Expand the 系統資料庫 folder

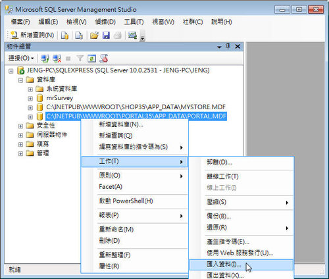[x=30, y=89]
